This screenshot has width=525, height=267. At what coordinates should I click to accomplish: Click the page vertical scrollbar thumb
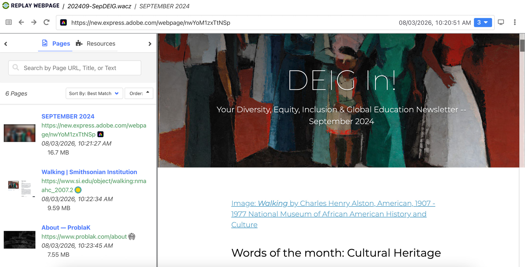click(x=522, y=46)
